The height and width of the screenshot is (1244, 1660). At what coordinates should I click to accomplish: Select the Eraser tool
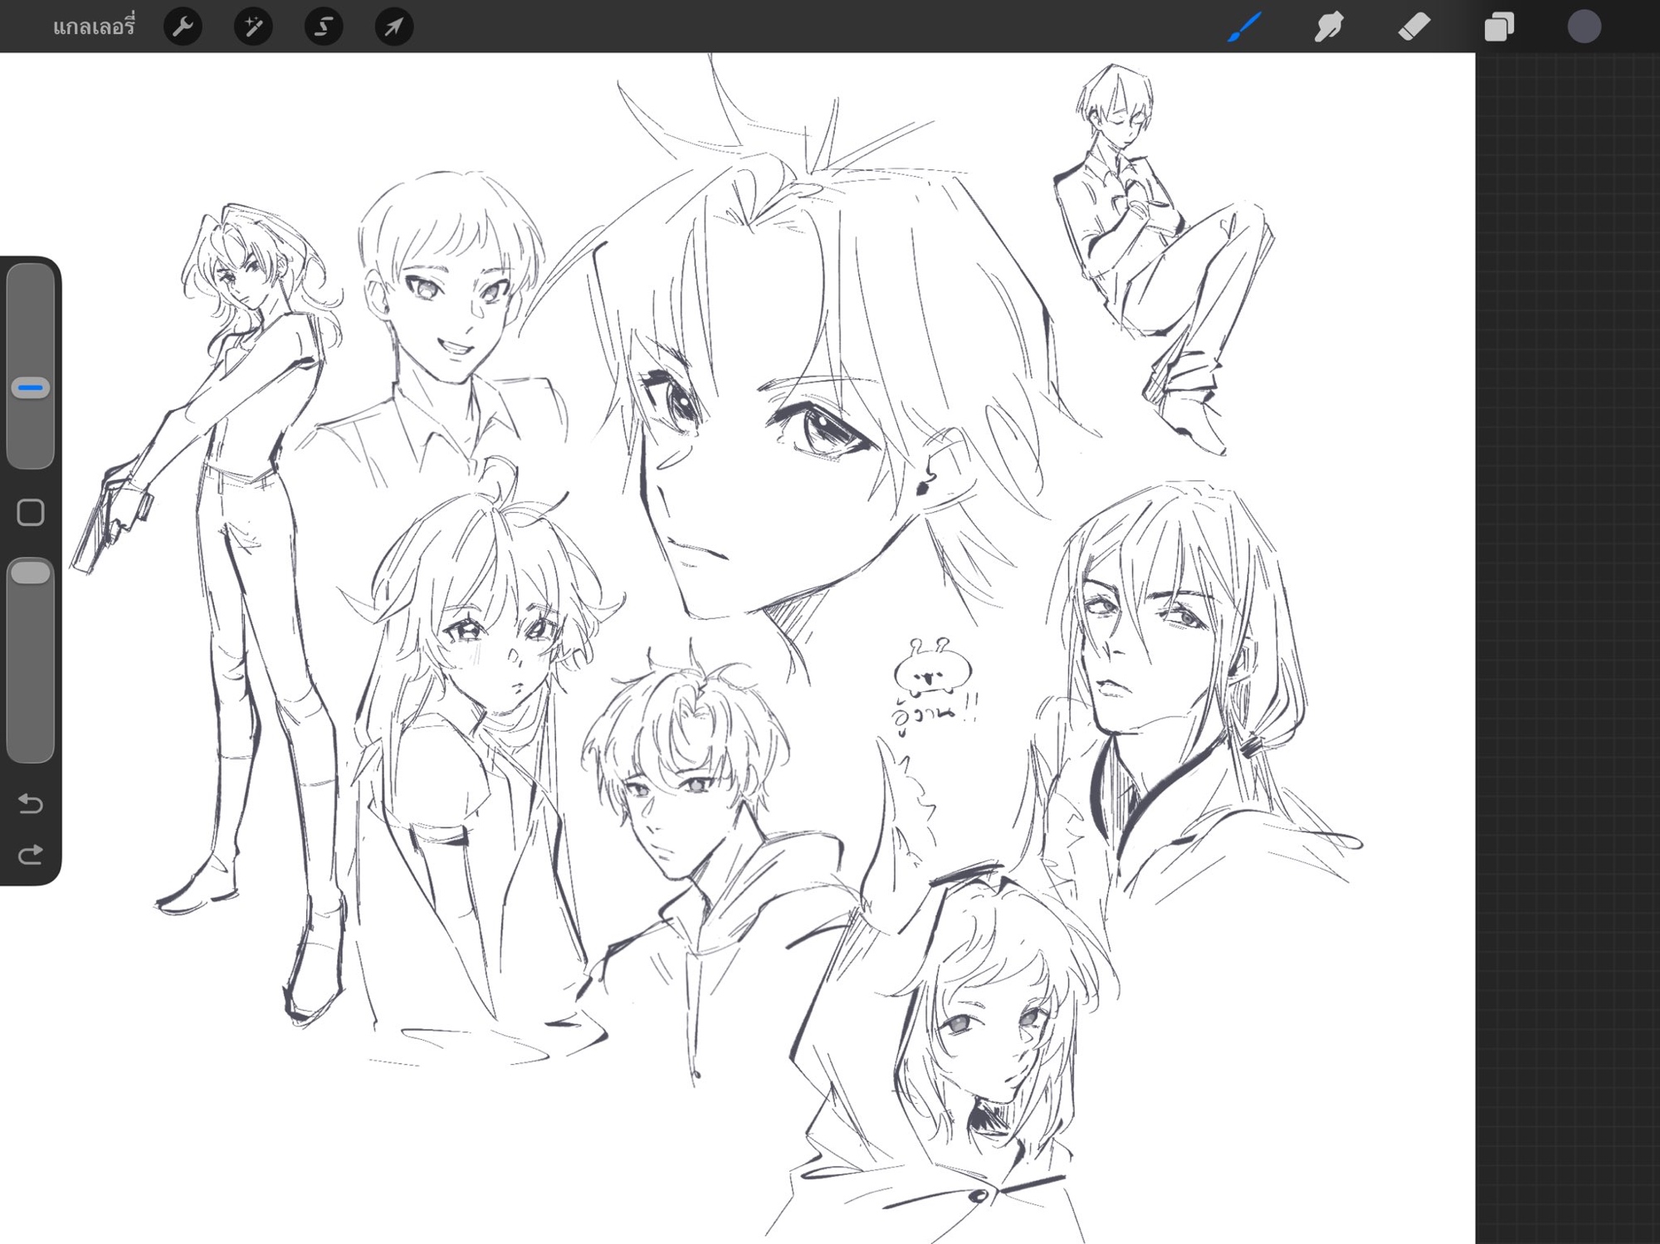(1414, 27)
